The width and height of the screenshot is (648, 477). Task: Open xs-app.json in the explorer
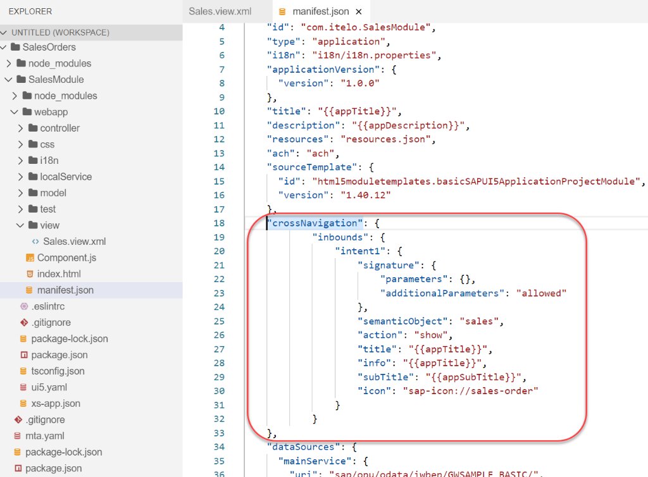click(56, 404)
